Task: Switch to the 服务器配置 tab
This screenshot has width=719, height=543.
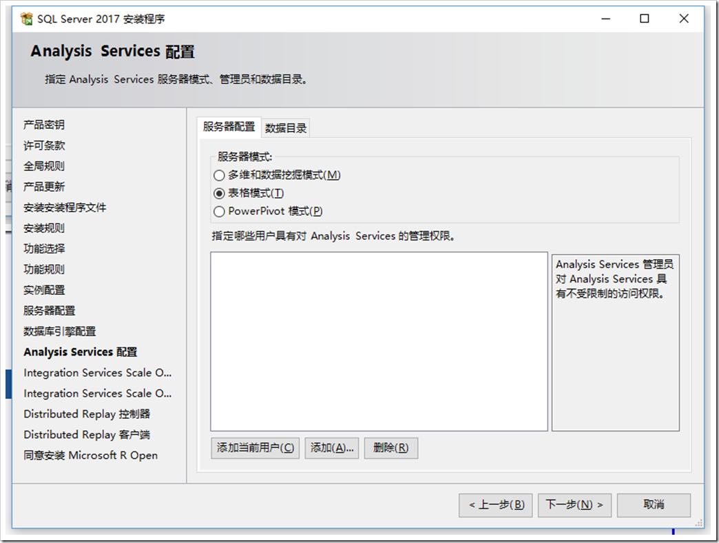Action: point(229,127)
